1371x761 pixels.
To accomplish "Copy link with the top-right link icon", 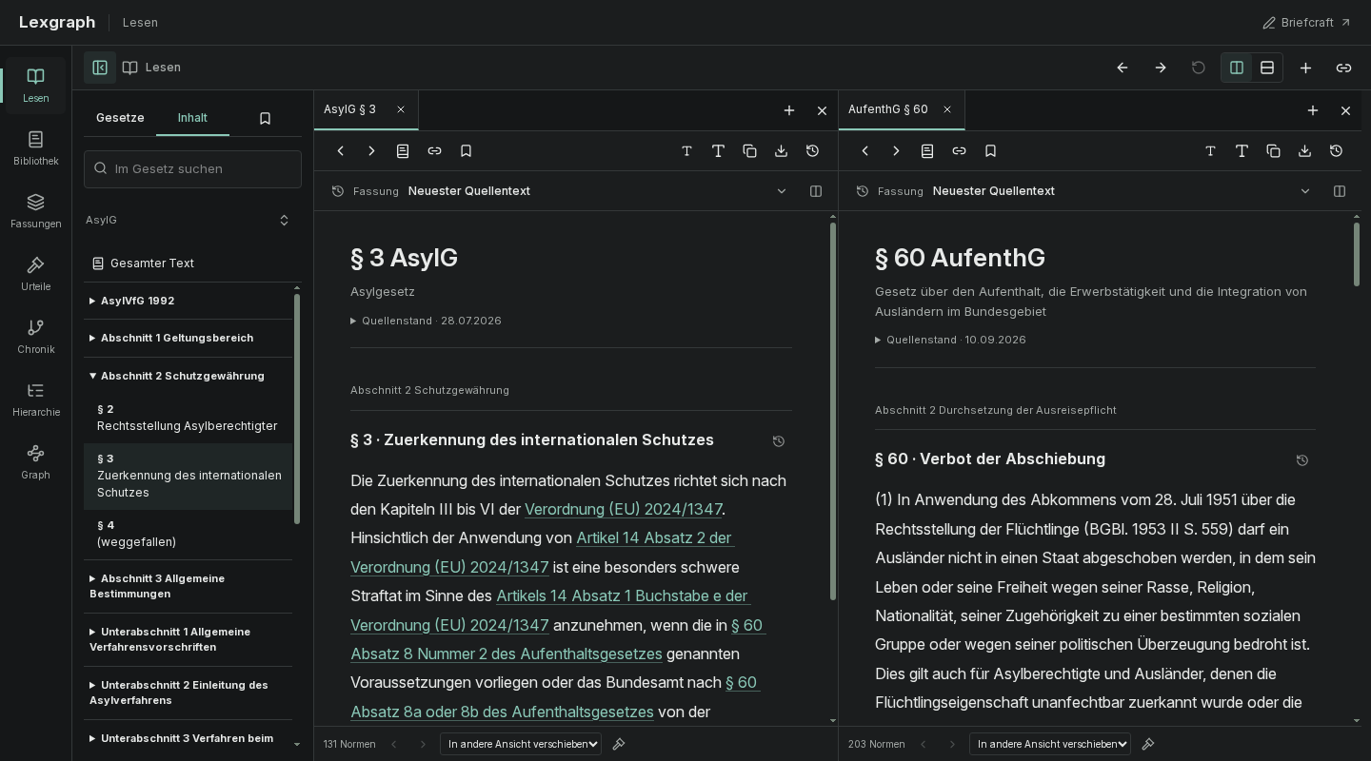I will (x=1343, y=68).
